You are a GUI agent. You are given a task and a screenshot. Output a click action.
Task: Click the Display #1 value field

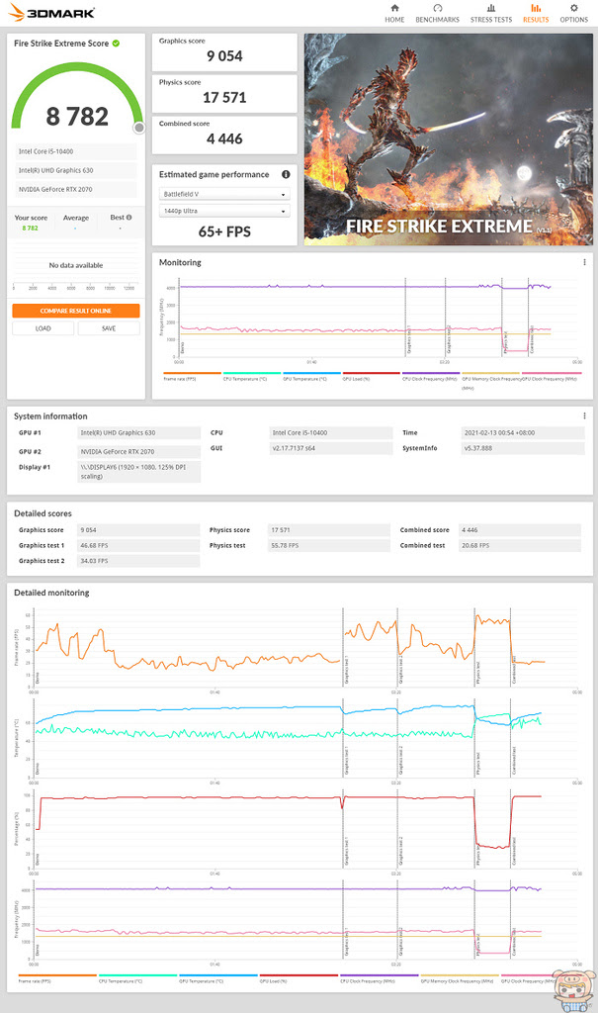click(138, 472)
